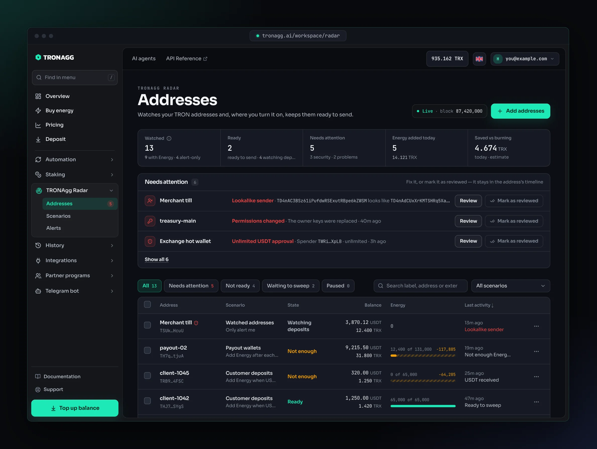Screen dimensions: 597x449
Task: Click the Lookalike sender alert icon
Action: 150,201
